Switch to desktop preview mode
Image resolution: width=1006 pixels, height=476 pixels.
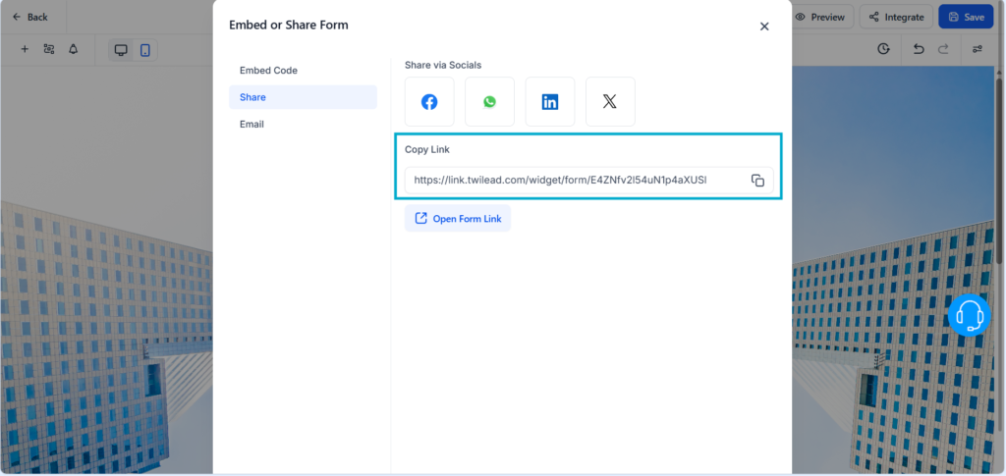tap(121, 50)
